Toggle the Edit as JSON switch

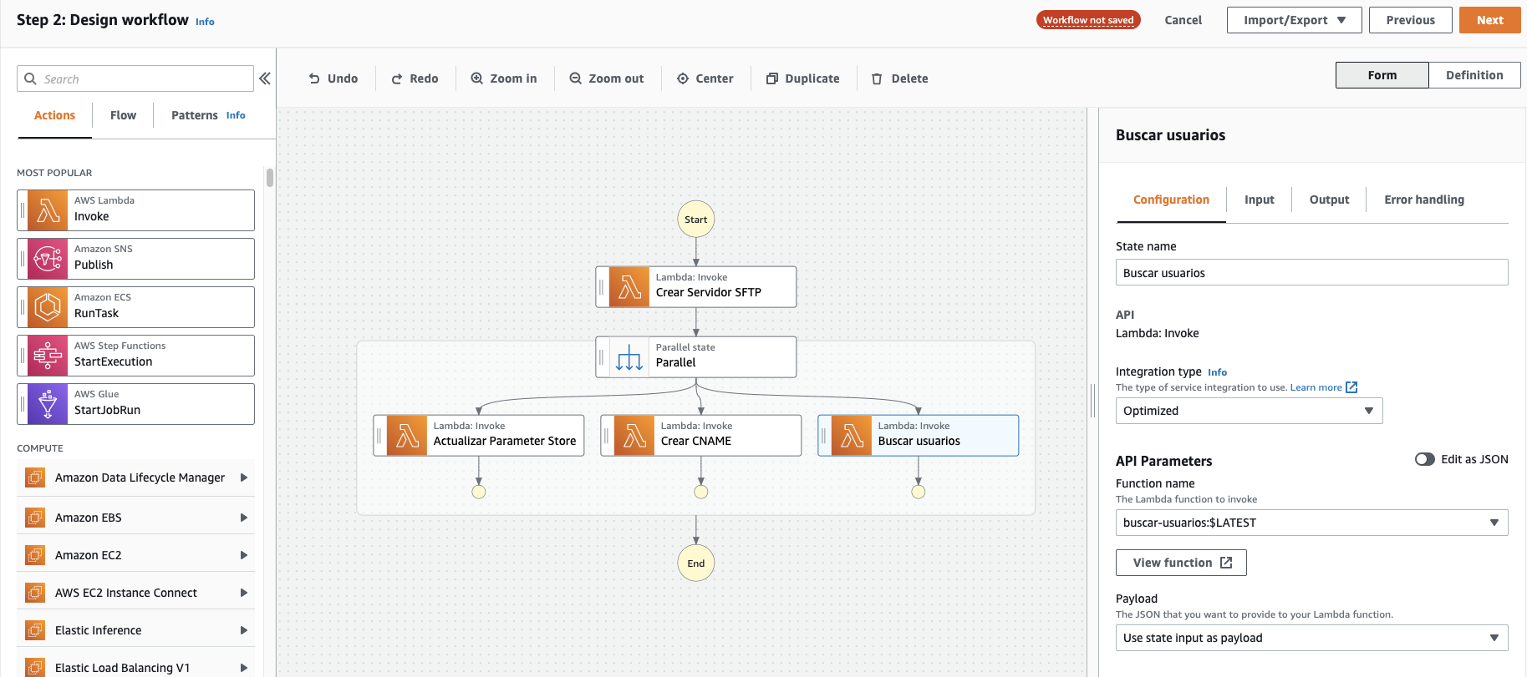tap(1425, 459)
